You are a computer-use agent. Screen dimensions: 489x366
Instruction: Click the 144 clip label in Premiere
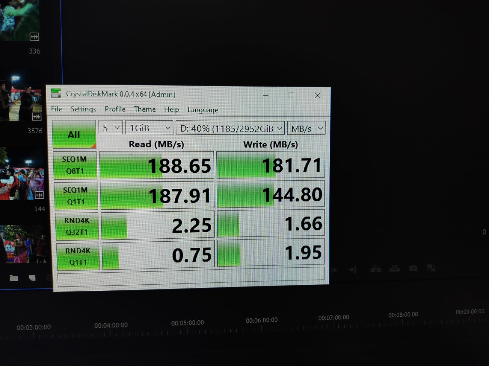click(40, 209)
